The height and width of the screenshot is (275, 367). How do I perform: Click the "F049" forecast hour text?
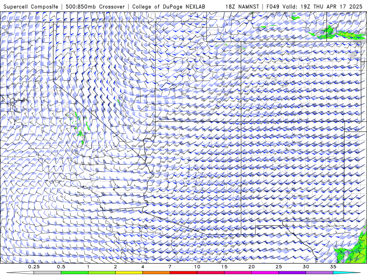coord(273,6)
